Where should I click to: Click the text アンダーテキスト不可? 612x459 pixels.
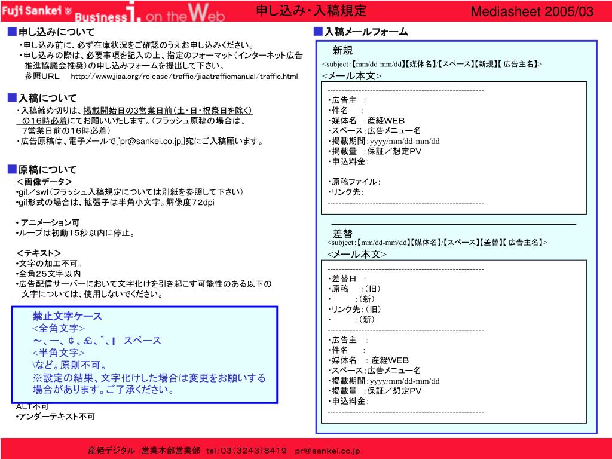56,417
